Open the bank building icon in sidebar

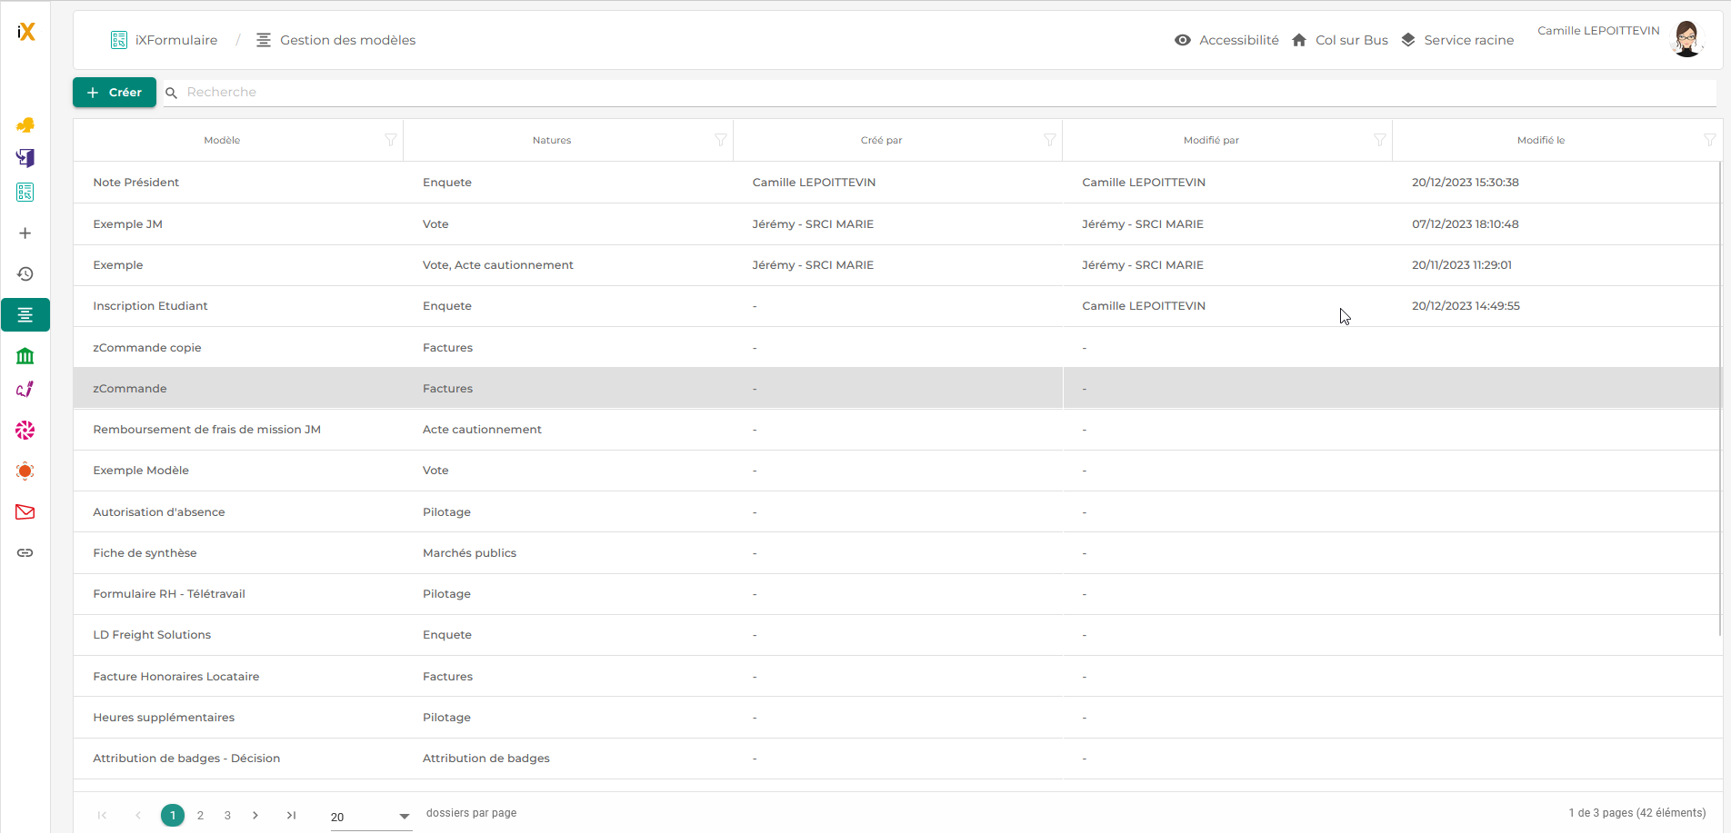tap(25, 356)
